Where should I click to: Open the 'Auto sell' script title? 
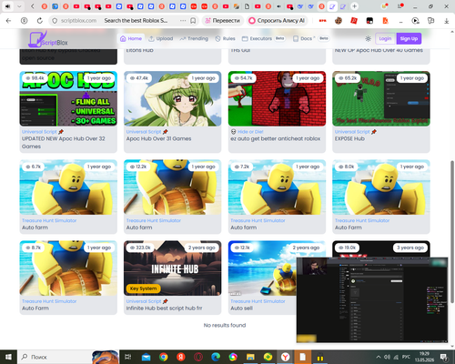(x=241, y=308)
